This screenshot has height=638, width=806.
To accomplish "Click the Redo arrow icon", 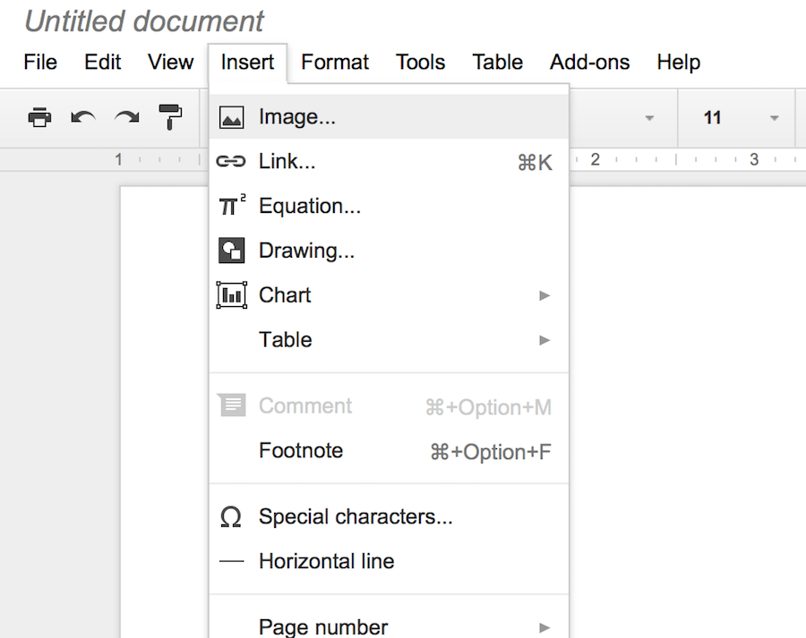I will 126,117.
